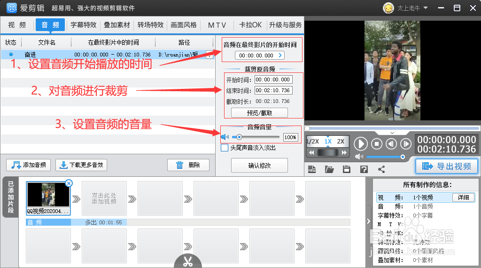Save the project floppy disk icon
481x268 pixels.
click(347, 169)
